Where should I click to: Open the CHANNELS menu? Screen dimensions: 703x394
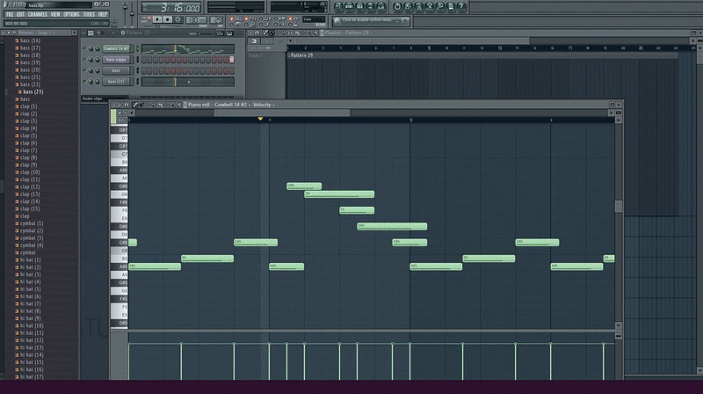pos(38,14)
